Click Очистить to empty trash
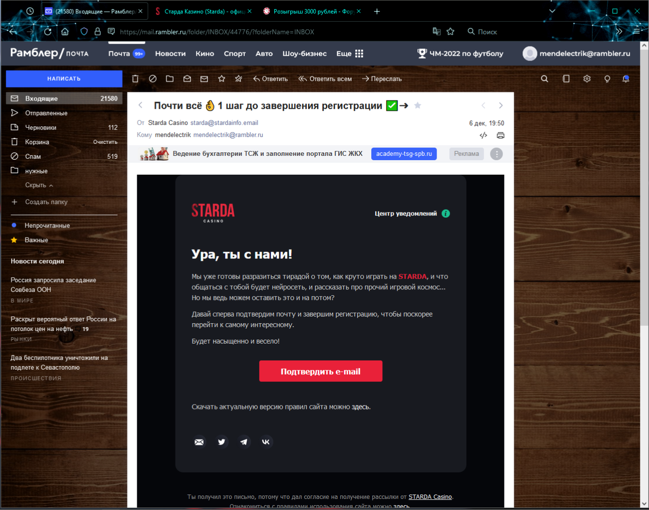The image size is (649, 510). (105, 142)
